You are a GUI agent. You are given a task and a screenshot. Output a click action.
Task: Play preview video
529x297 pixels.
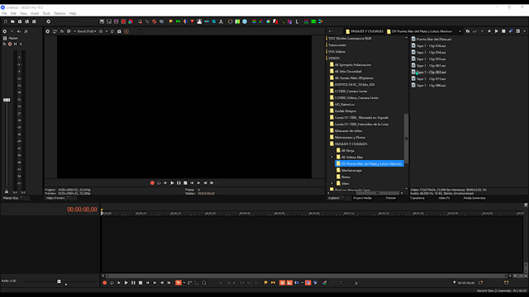(172, 183)
